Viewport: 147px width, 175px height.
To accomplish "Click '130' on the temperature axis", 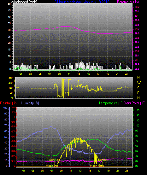I will (x=137, y=110).
